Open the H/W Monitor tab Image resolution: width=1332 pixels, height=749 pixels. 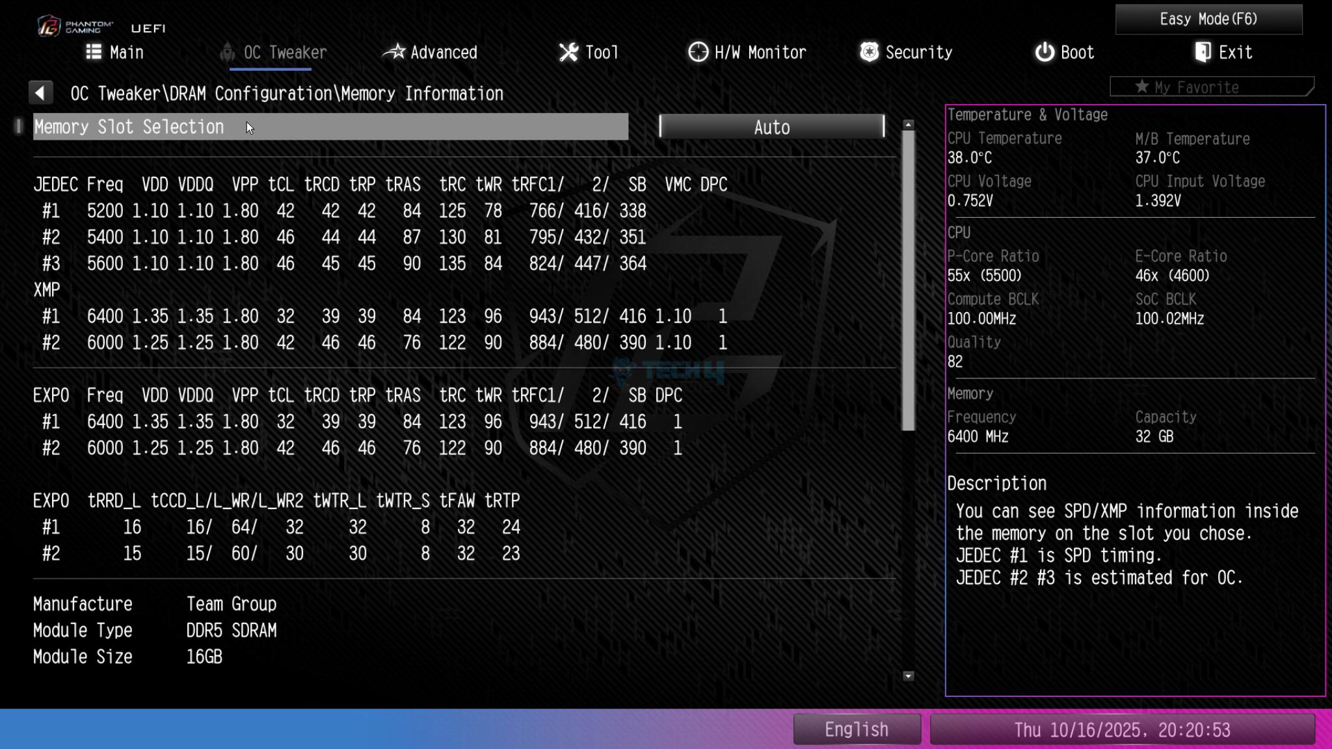click(x=760, y=52)
